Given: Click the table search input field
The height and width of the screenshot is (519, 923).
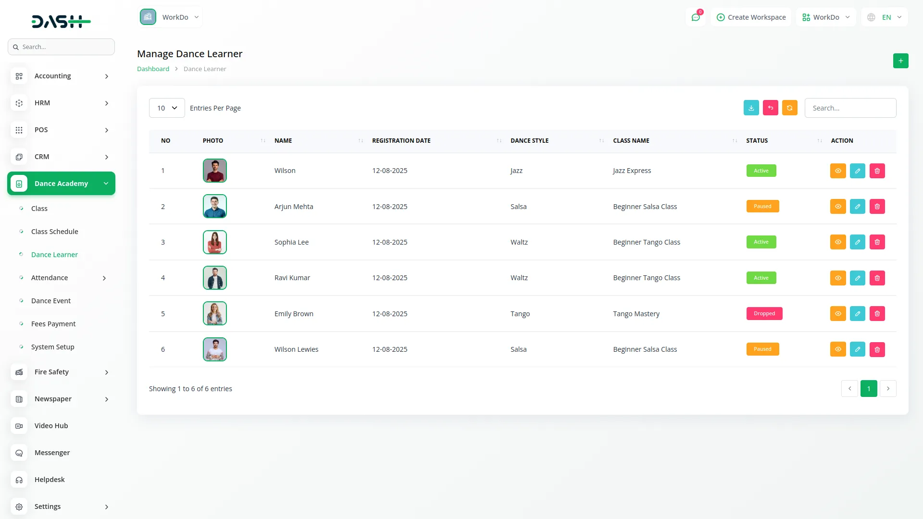Looking at the screenshot, I should 850,108.
